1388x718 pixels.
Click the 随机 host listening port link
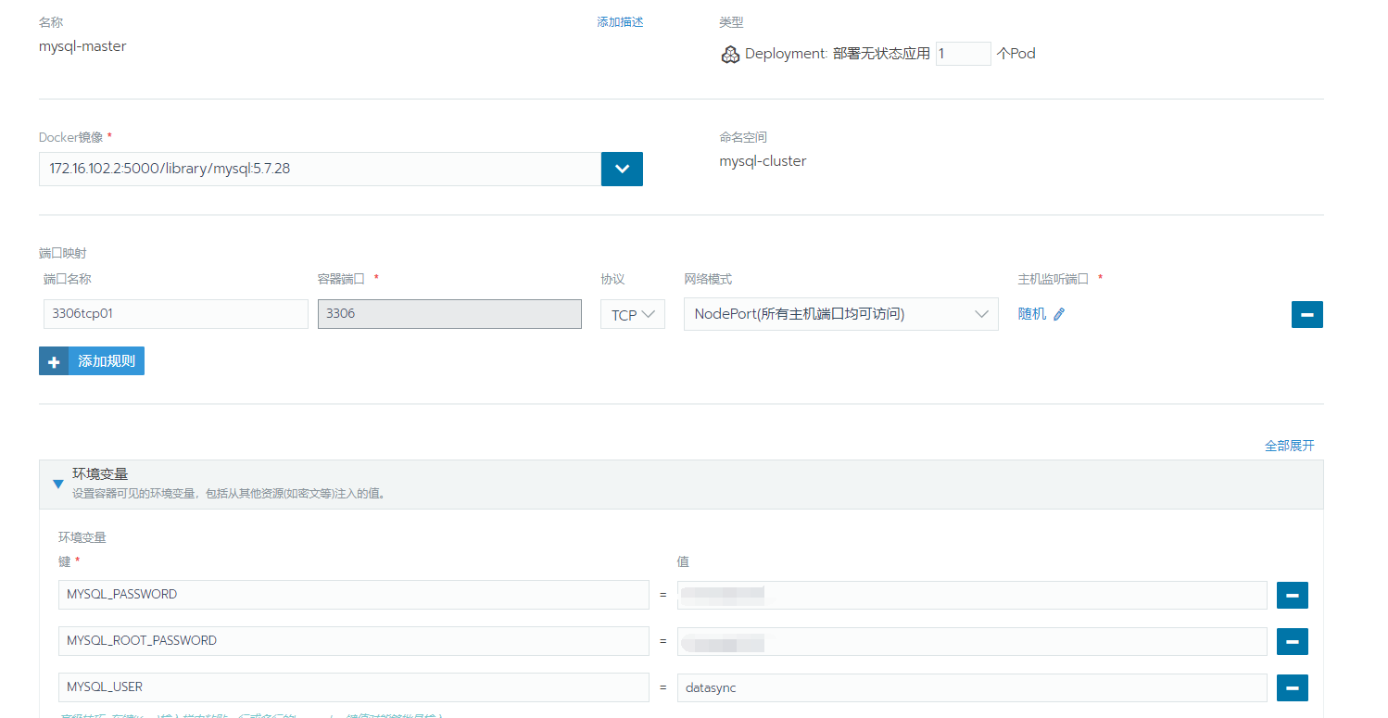[1032, 314]
